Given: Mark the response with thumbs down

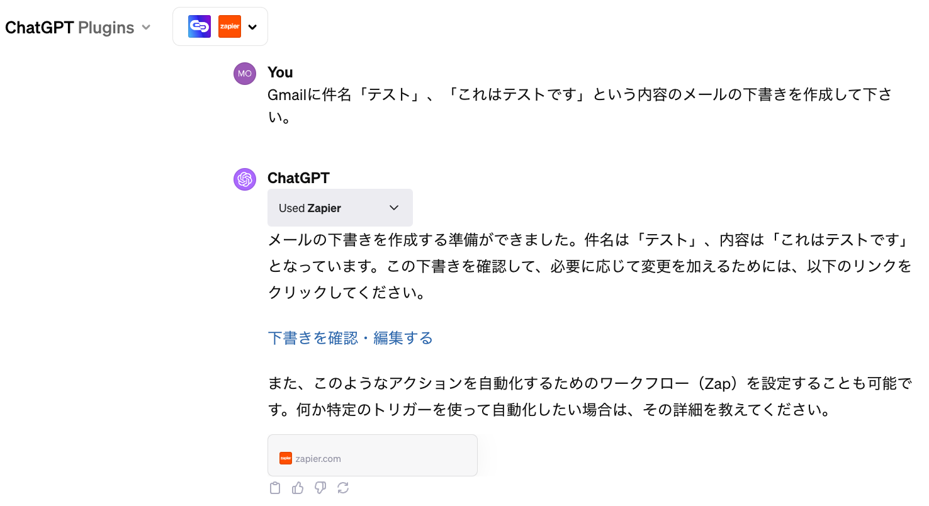Looking at the screenshot, I should [x=320, y=488].
